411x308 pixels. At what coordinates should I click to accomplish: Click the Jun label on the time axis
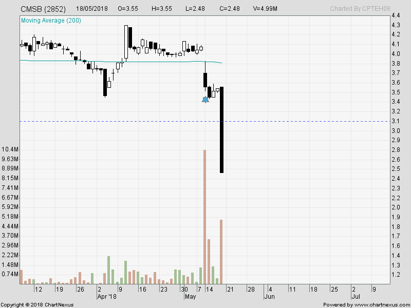pos(269,296)
